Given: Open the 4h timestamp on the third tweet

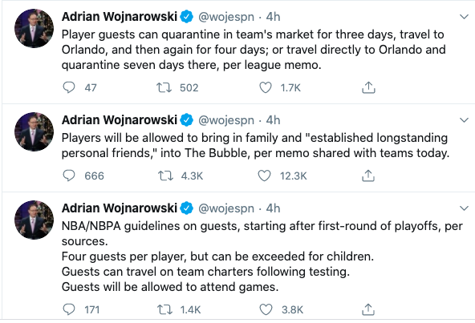Looking at the screenshot, I should click(x=273, y=208).
